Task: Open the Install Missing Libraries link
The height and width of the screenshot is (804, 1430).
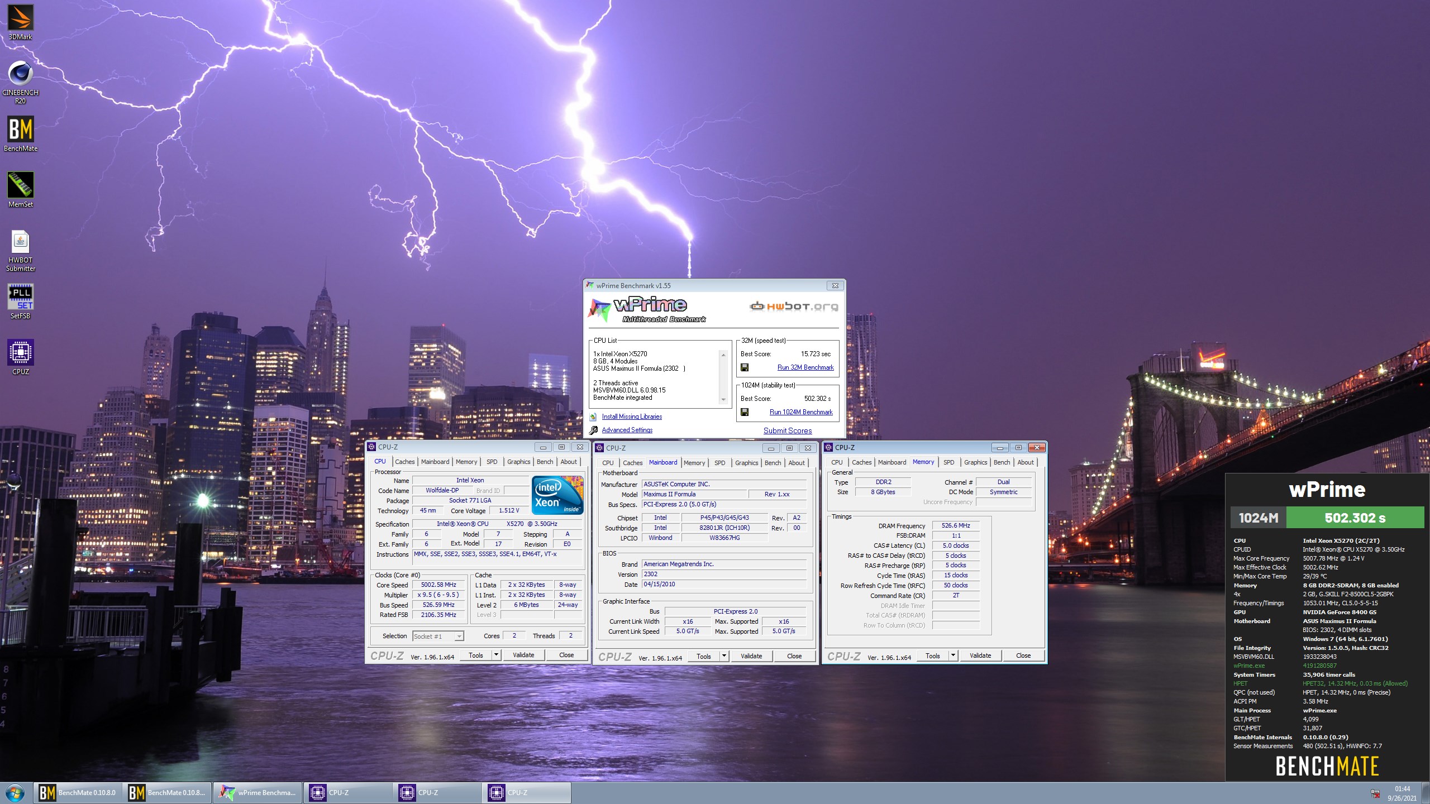Action: click(632, 417)
